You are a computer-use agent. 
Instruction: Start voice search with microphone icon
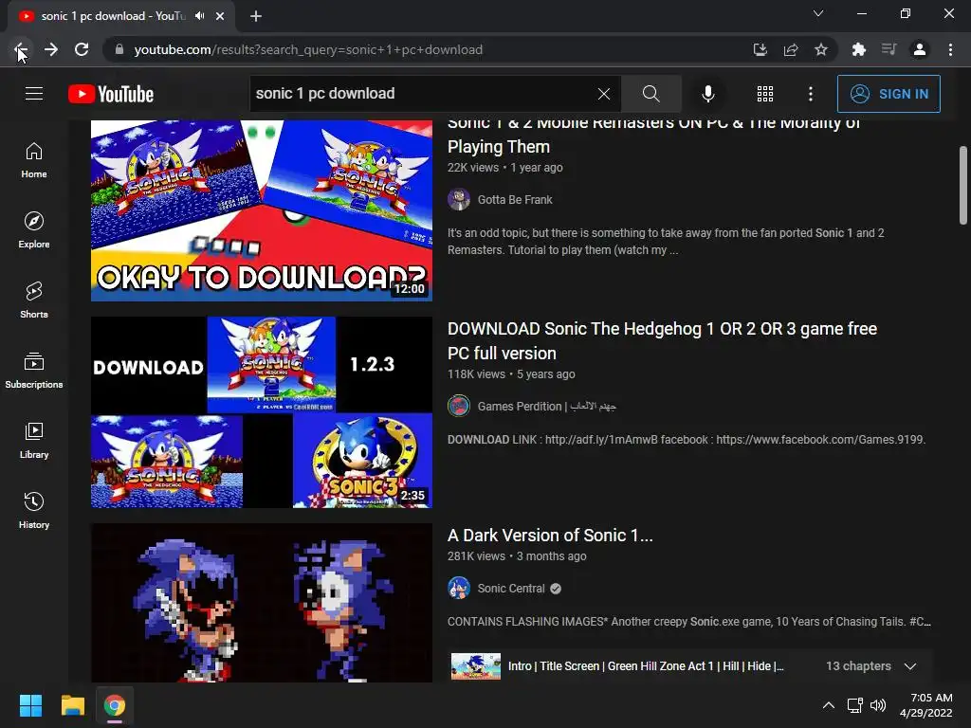pos(707,94)
